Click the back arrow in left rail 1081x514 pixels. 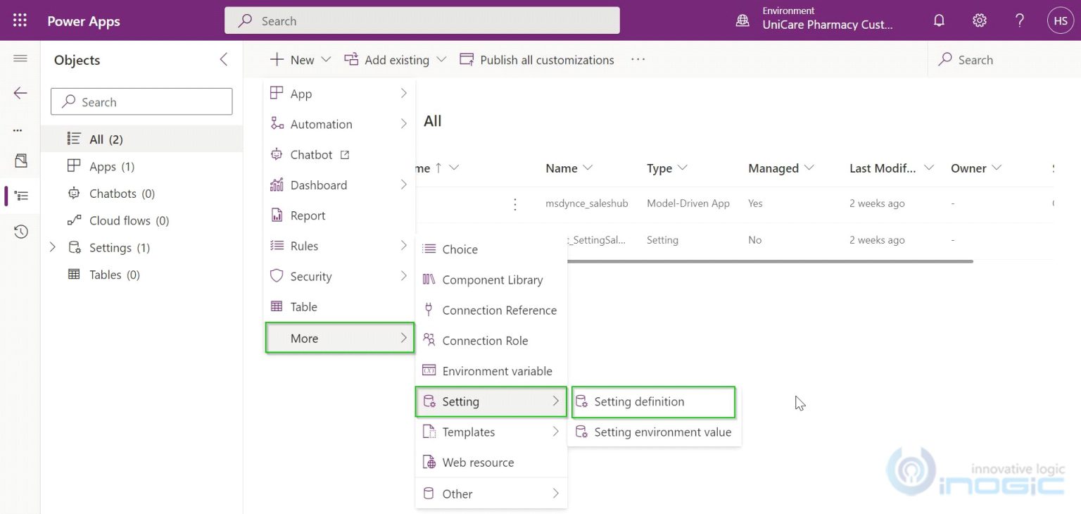[20, 93]
